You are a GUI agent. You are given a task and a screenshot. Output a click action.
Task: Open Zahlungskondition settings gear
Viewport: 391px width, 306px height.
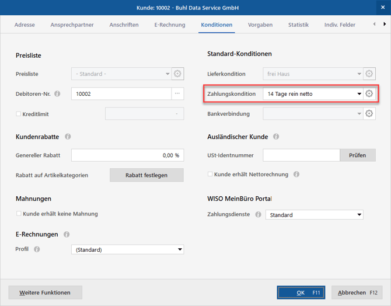pos(369,94)
